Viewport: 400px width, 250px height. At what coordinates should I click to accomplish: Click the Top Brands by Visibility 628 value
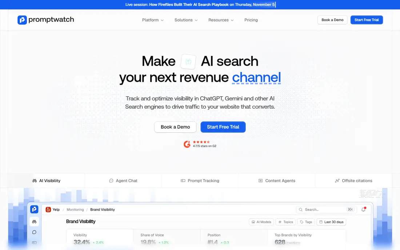(x=280, y=242)
